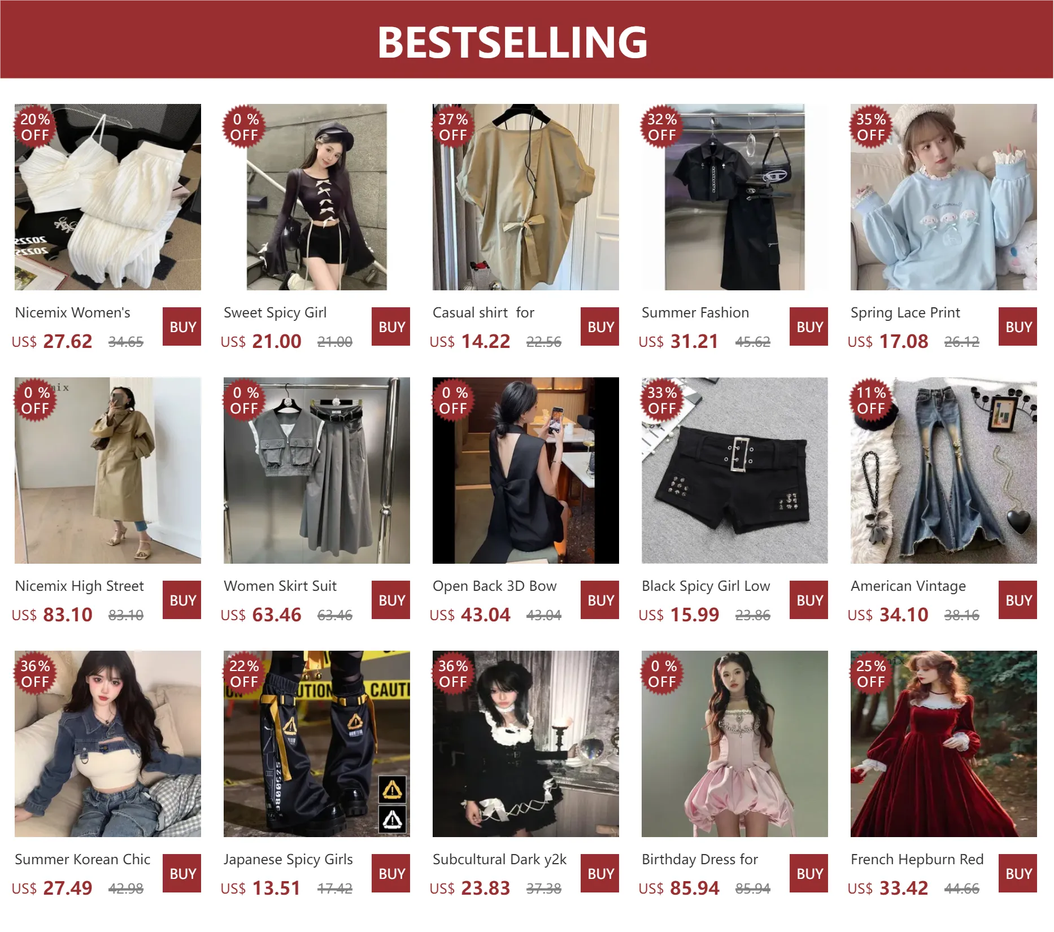Open the French Hepburn Red title link
Viewport: 1054px width, 932px height.
(x=917, y=860)
